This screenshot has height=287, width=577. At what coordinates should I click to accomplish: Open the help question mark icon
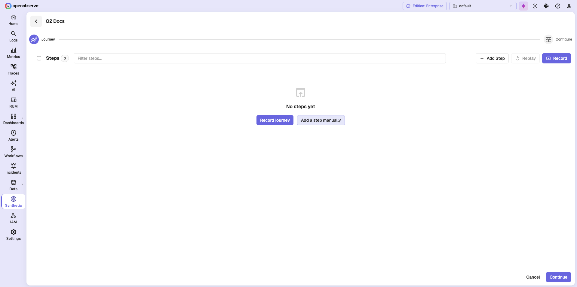coord(558,6)
